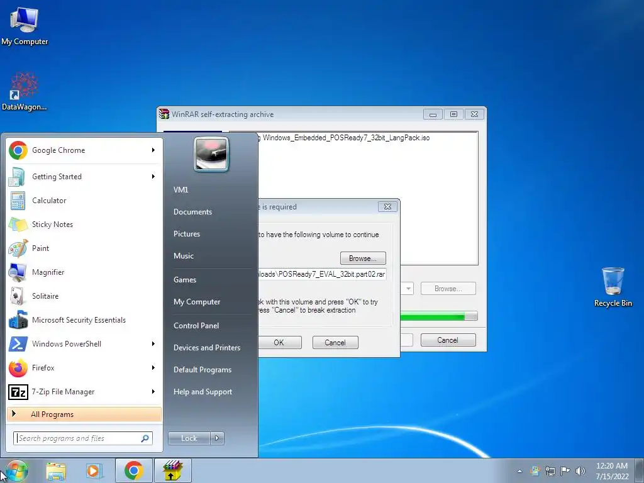The width and height of the screenshot is (644, 483).
Task: Open Firefox from the Start menu
Action: (84, 367)
